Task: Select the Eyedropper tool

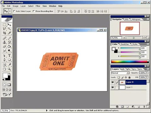Action: pos(9,65)
